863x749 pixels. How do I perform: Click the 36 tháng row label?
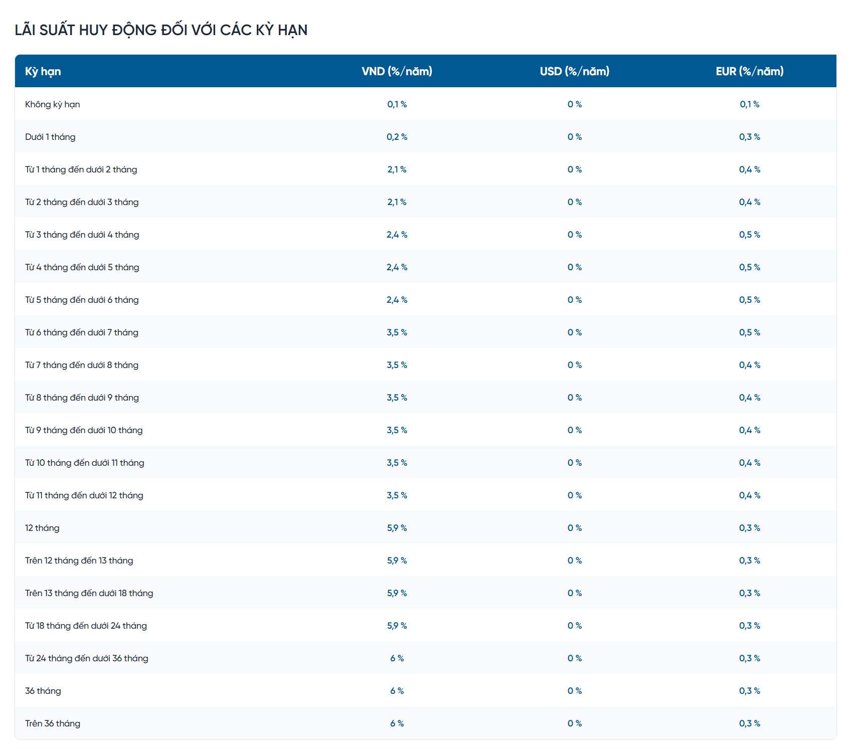(43, 691)
